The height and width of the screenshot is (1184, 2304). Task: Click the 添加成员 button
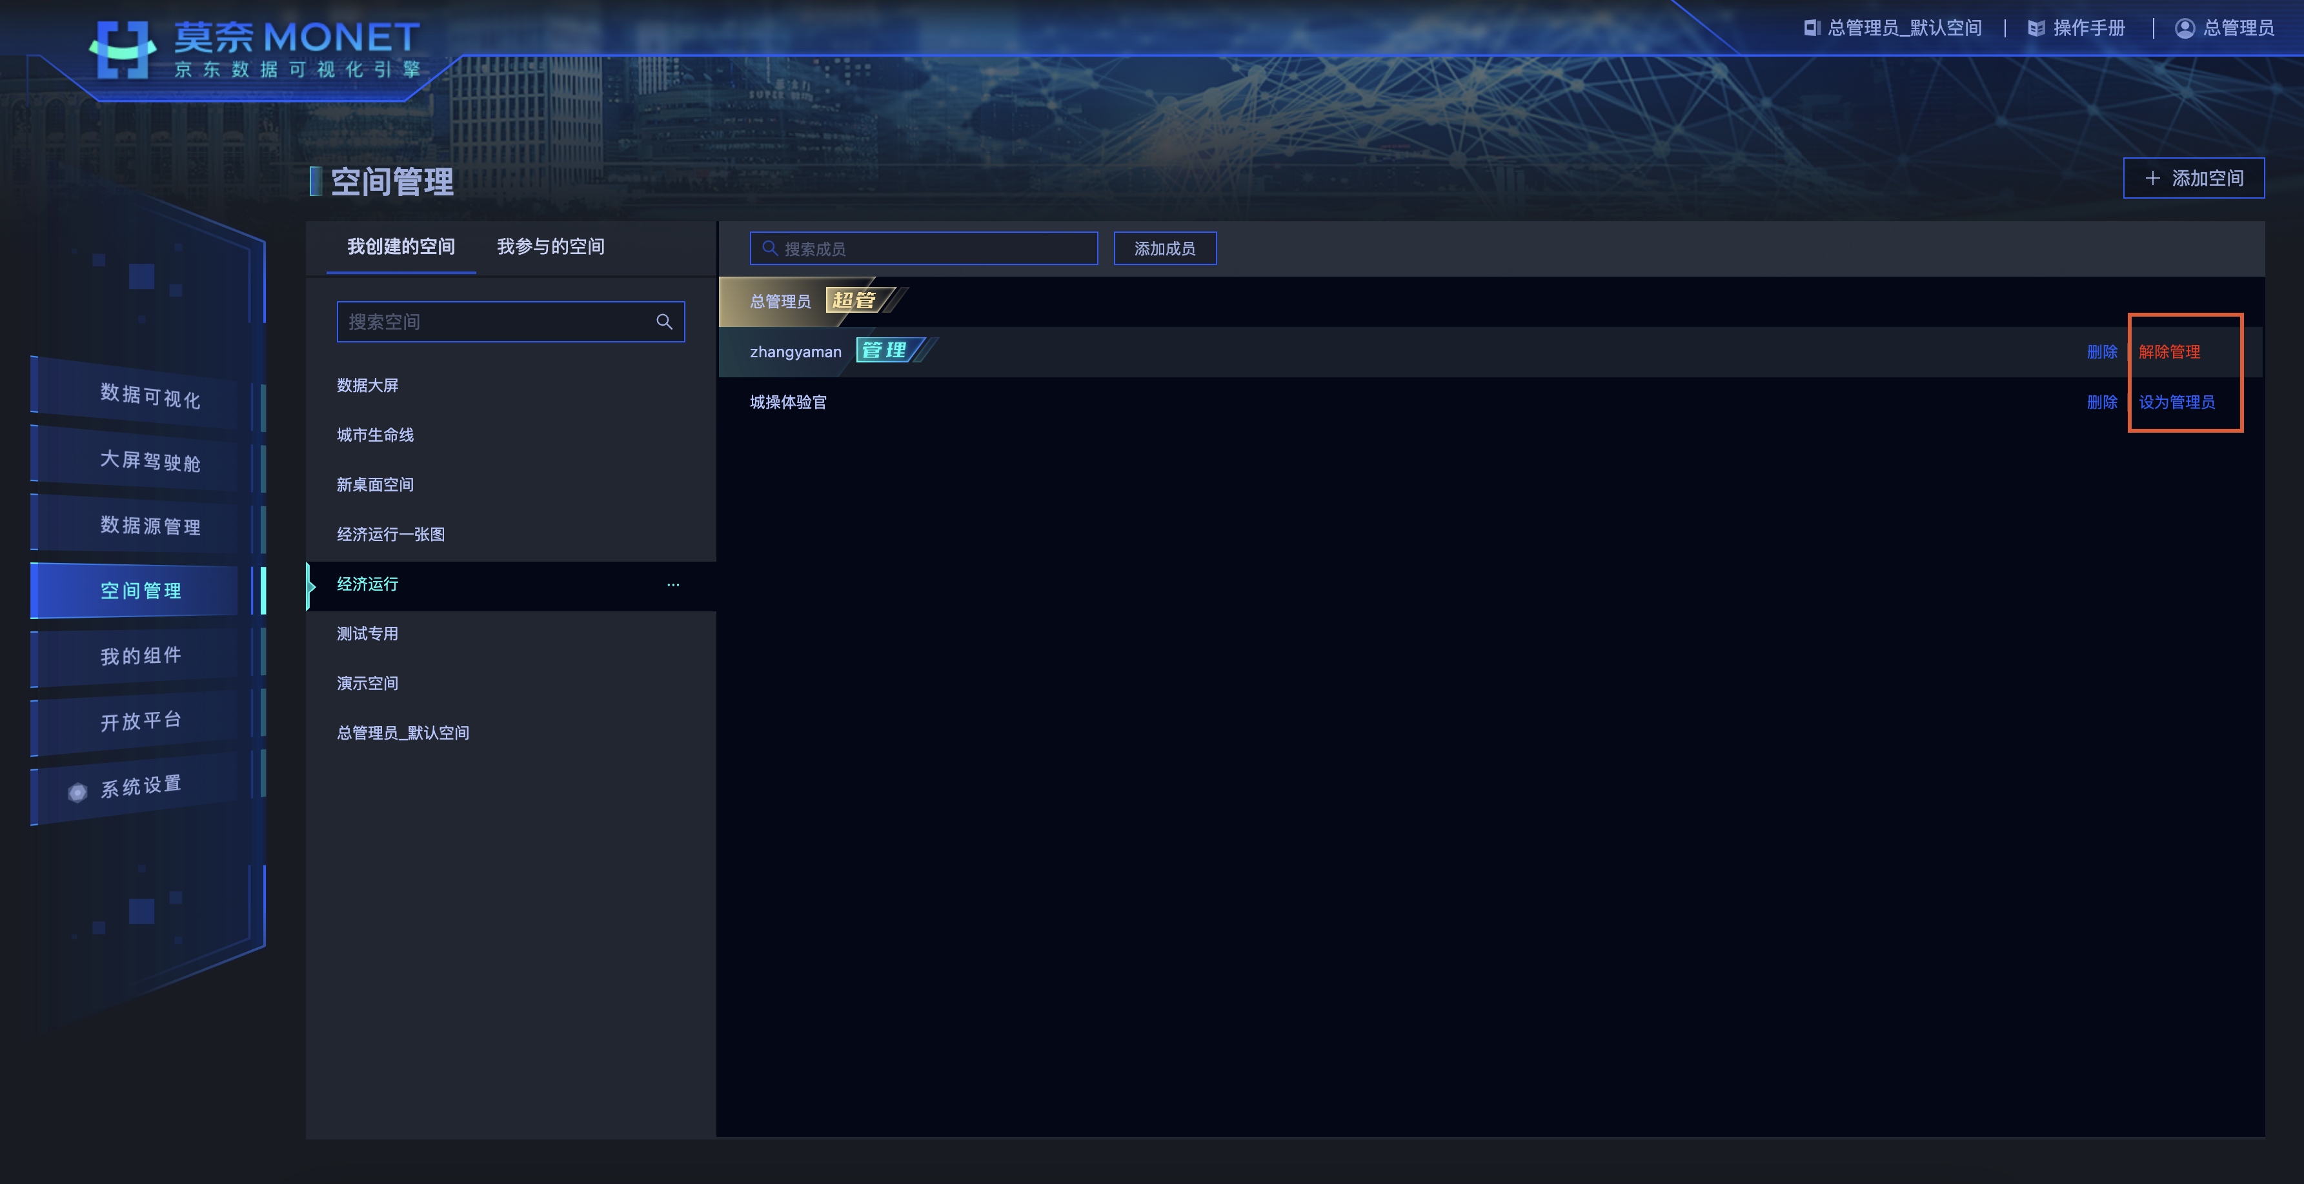tap(1164, 248)
